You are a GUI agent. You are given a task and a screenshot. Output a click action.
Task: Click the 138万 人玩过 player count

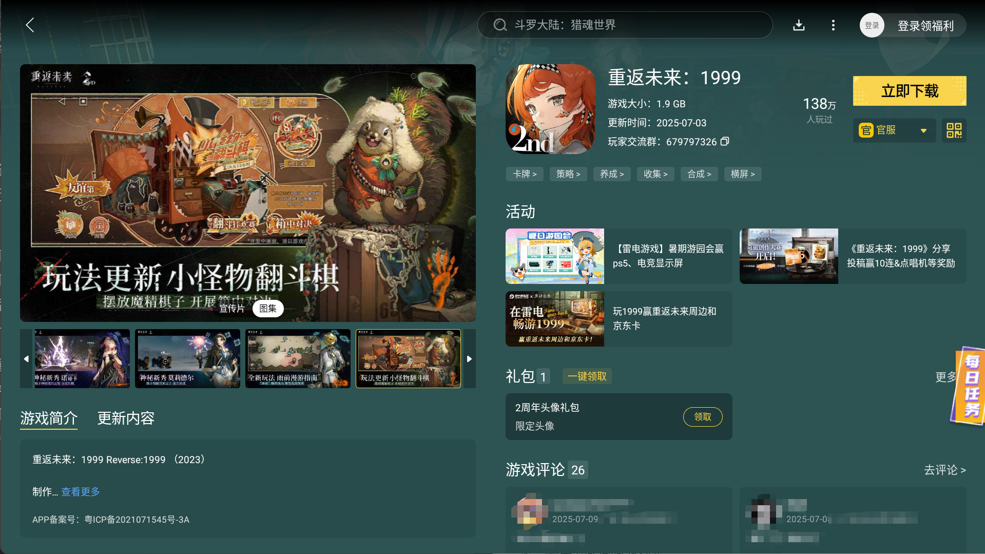[x=819, y=110]
